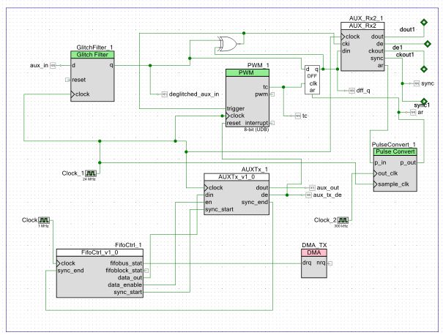Select the ckout1 output pin diamond
This screenshot has width=443, height=335.
click(x=422, y=68)
